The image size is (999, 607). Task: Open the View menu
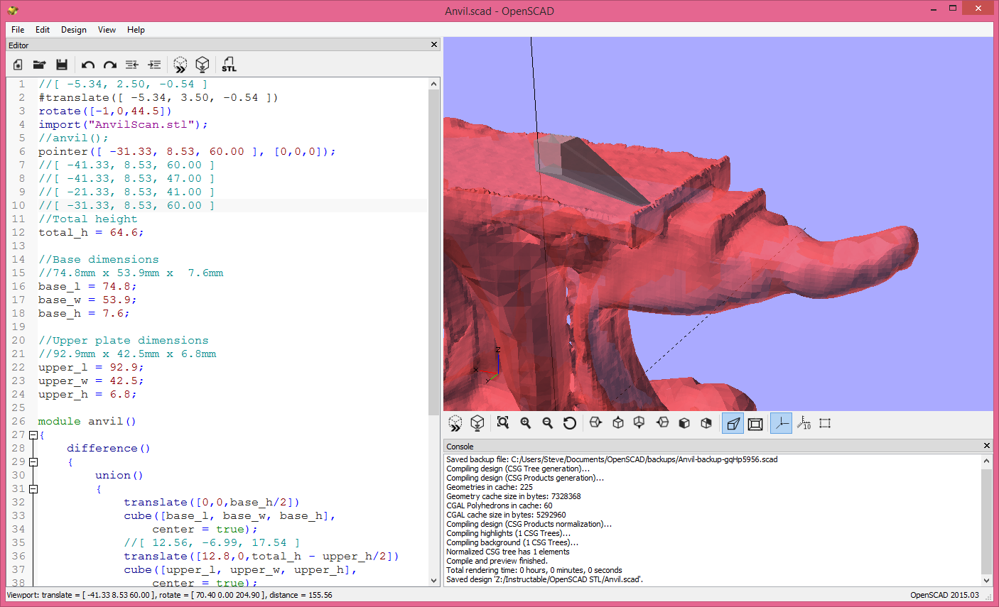107,30
